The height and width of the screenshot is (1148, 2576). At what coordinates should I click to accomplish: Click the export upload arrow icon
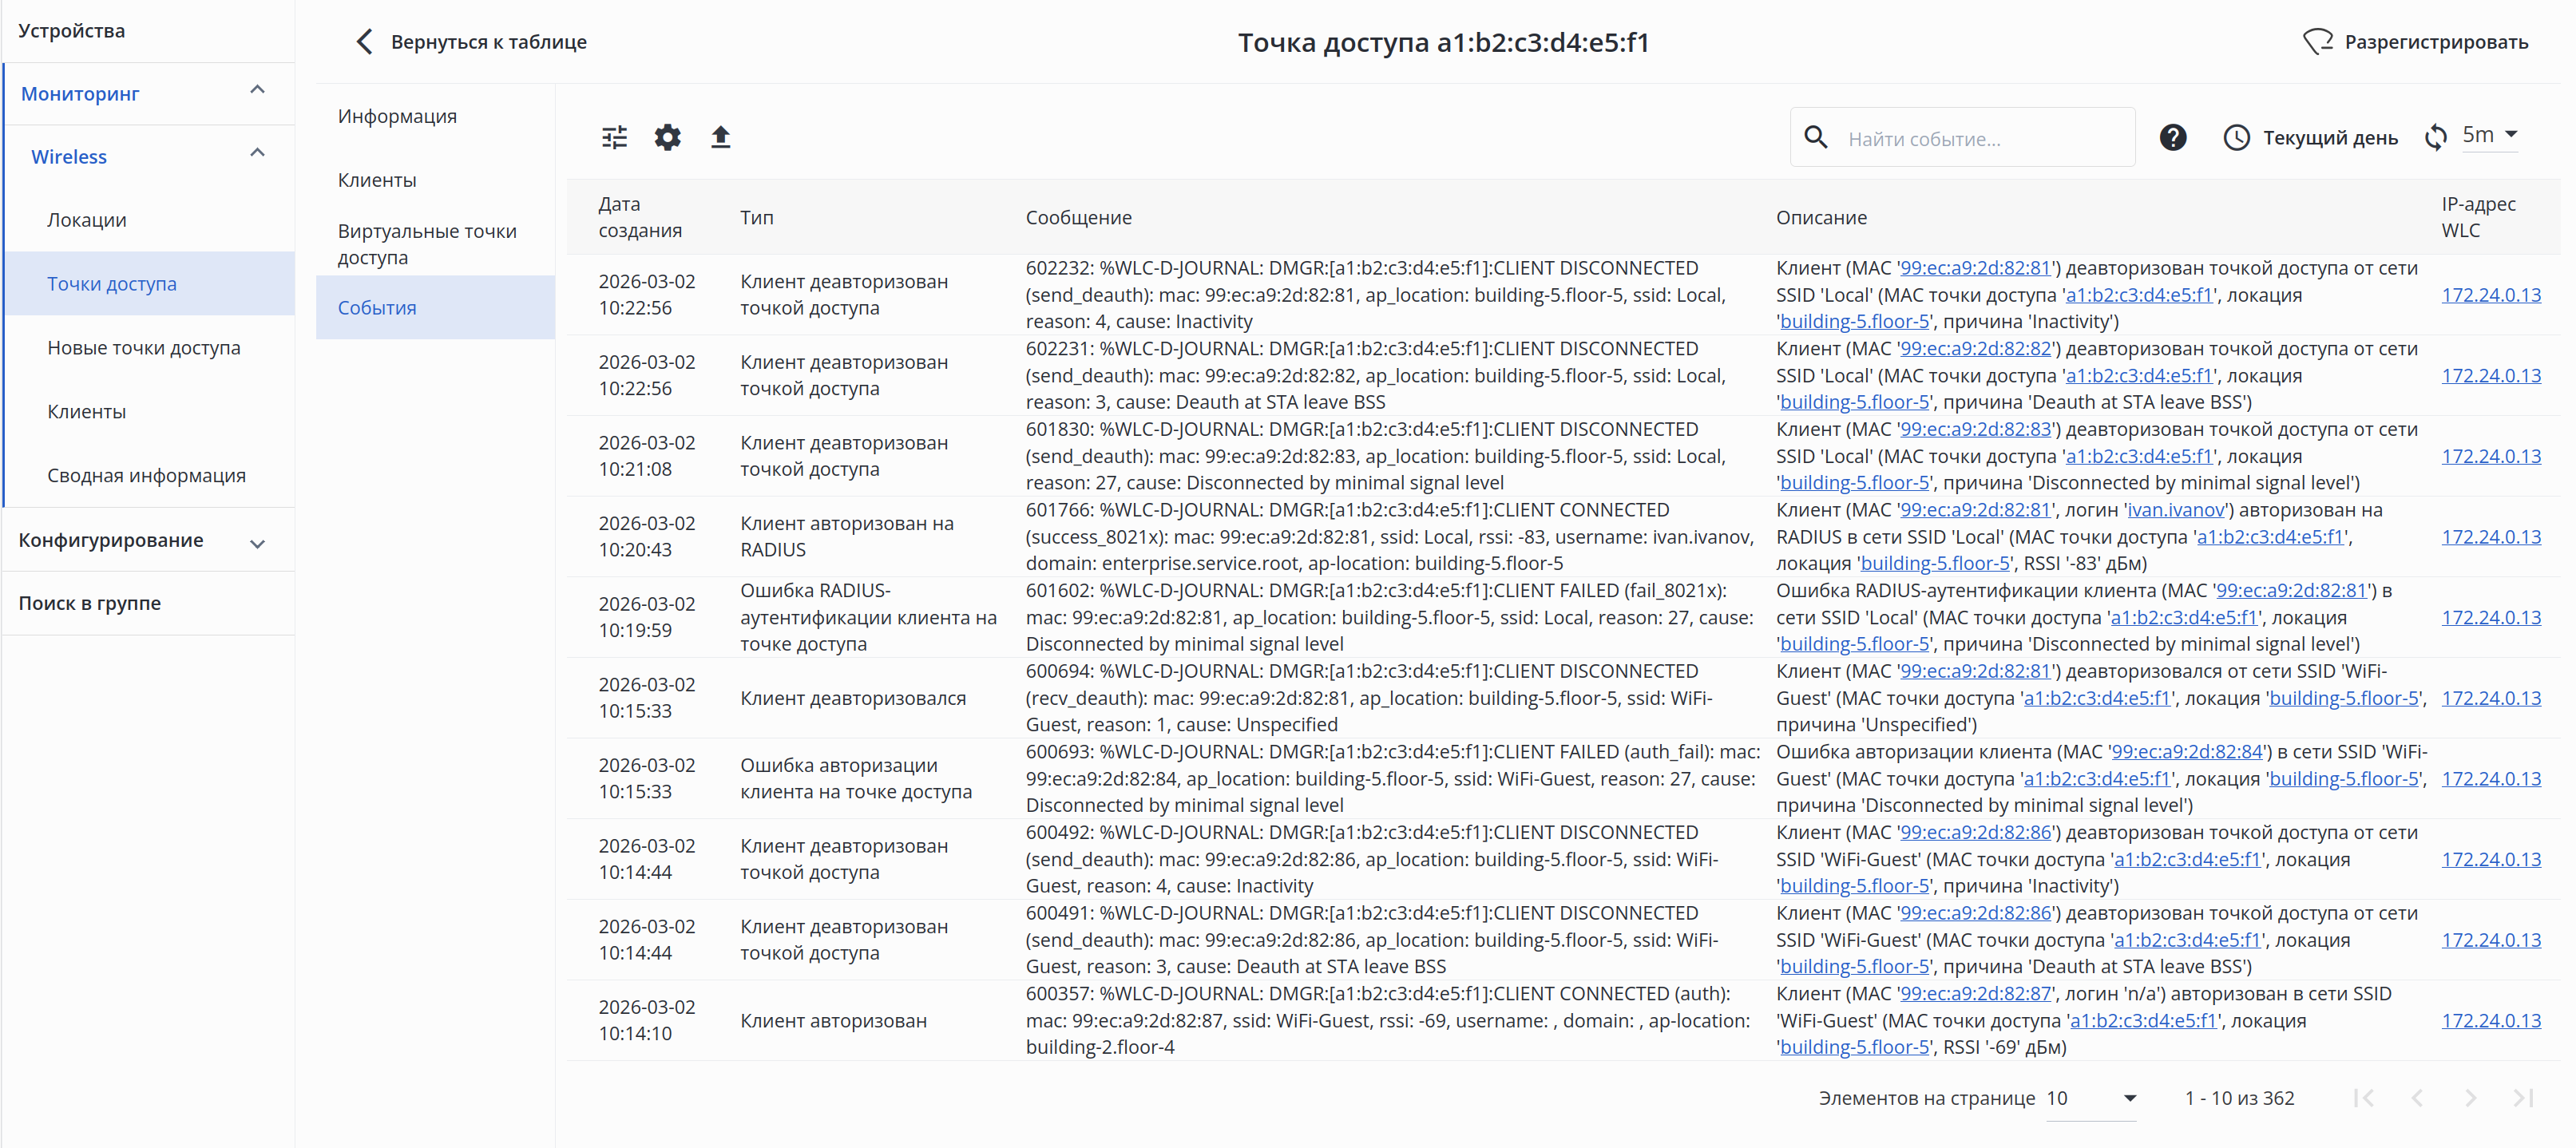point(720,137)
